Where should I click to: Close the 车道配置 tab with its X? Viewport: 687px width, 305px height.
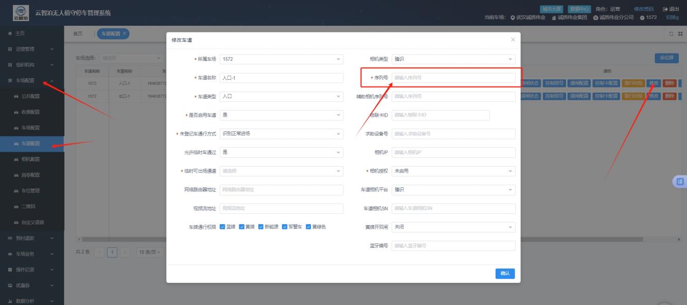(125, 33)
